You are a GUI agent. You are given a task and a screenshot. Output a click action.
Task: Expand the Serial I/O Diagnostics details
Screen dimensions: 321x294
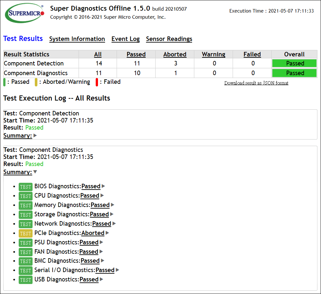pyautogui.click(x=118, y=270)
